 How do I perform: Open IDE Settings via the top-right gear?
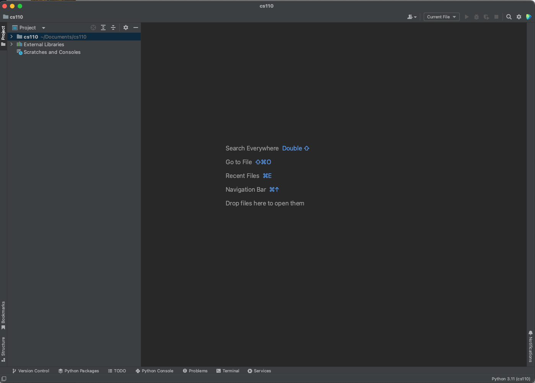pyautogui.click(x=519, y=17)
